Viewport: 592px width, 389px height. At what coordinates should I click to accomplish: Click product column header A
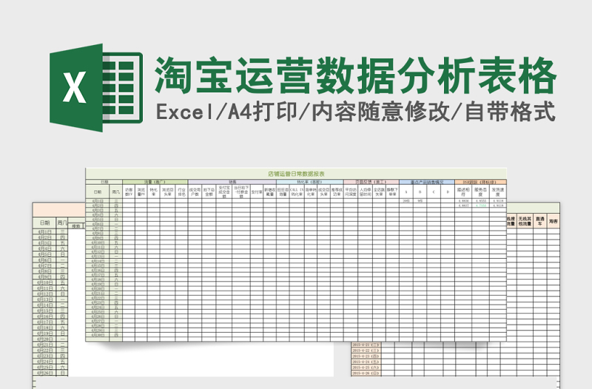(x=406, y=192)
